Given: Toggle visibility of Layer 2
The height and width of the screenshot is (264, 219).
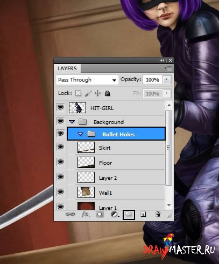Looking at the screenshot, I should (60, 177).
